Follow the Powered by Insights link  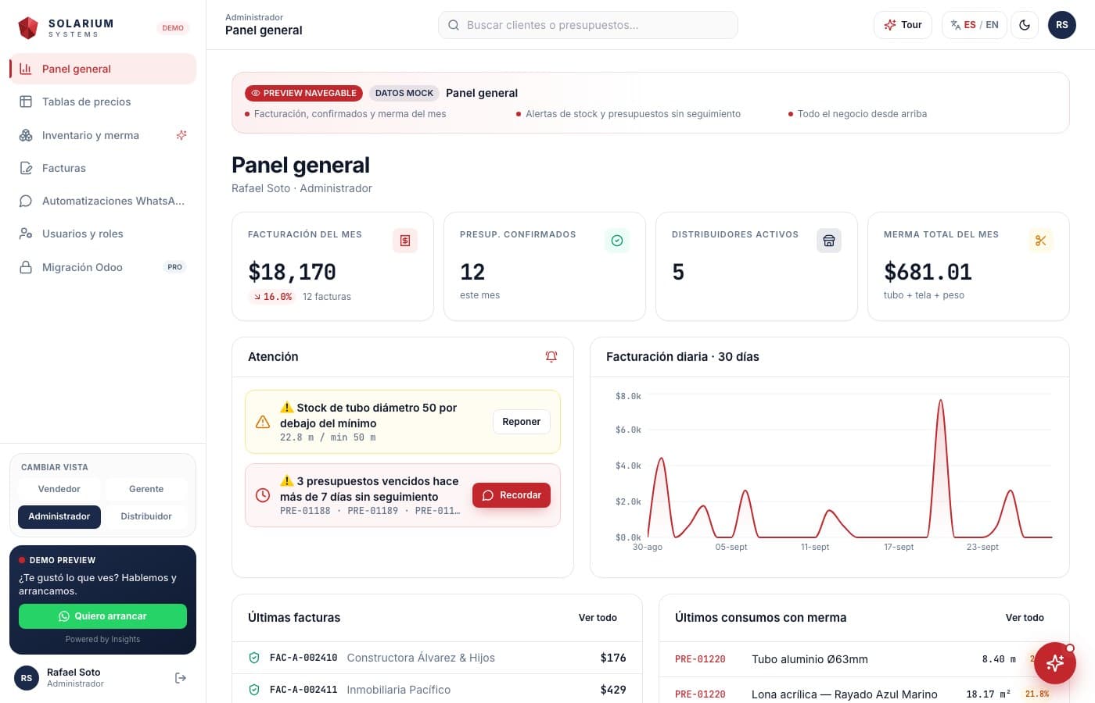click(x=102, y=639)
